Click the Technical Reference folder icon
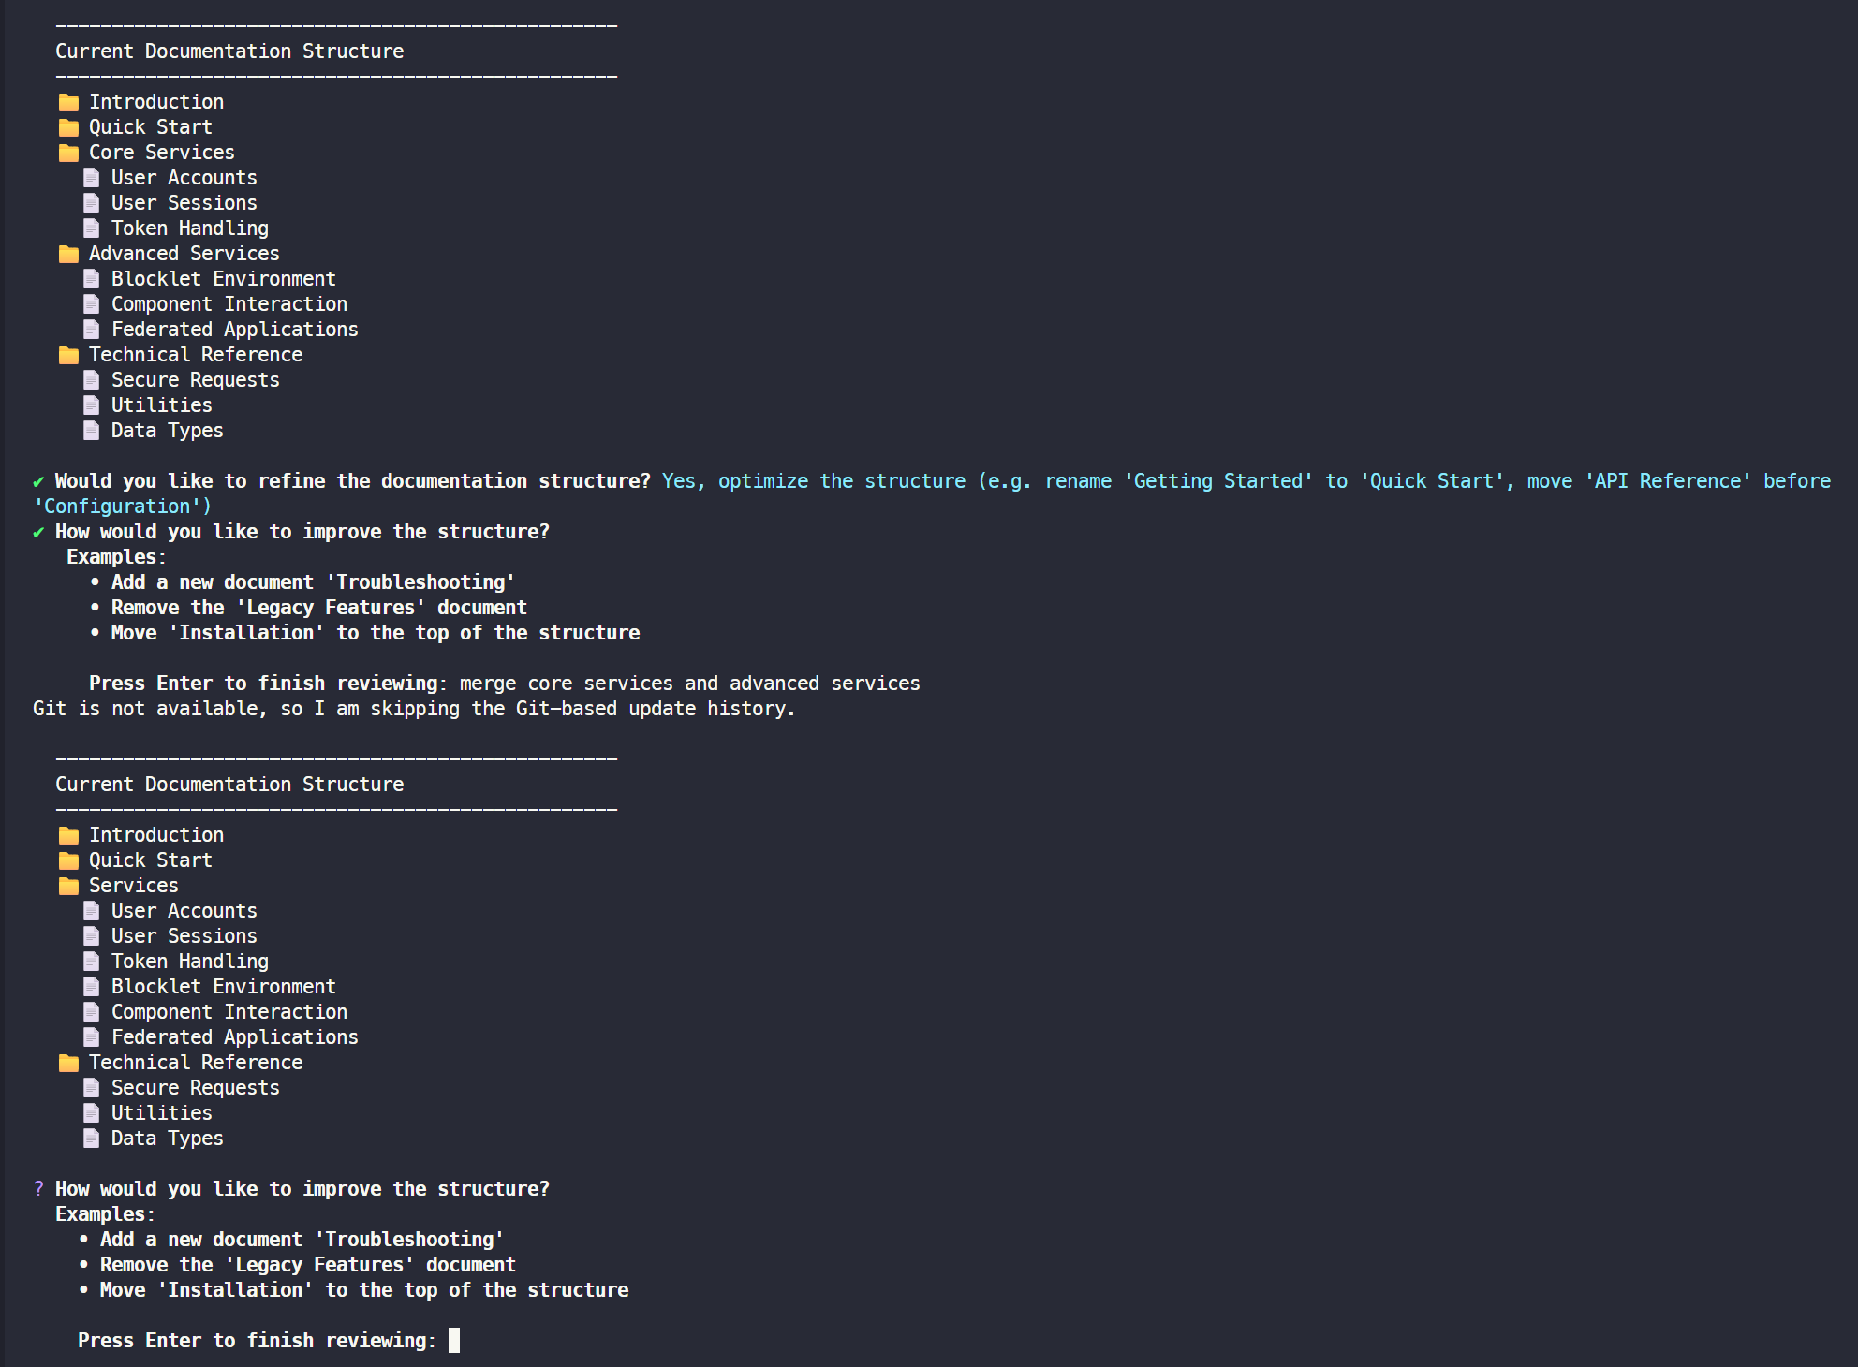The width and height of the screenshot is (1858, 1367). [68, 355]
